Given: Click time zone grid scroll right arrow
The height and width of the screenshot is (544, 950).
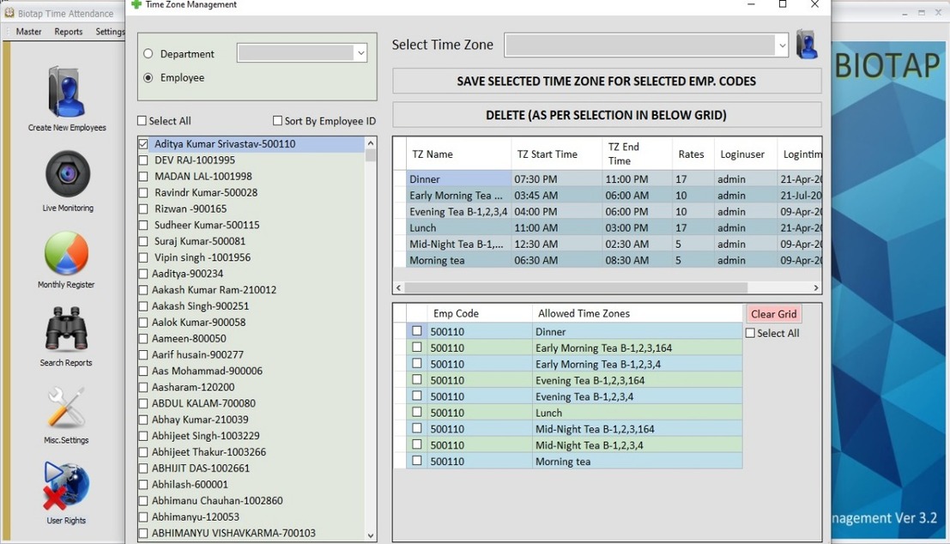Looking at the screenshot, I should tap(815, 287).
